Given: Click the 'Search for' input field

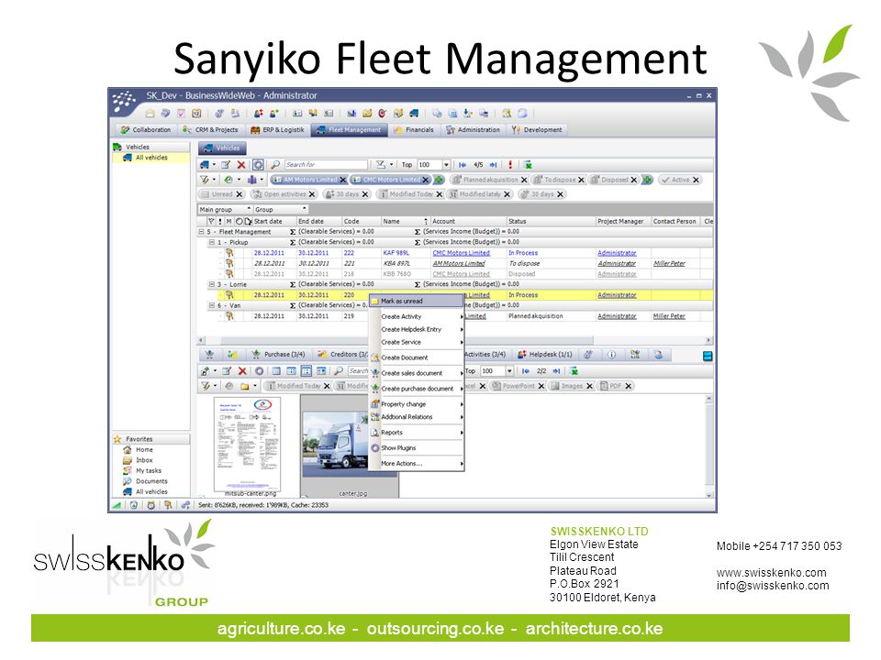Looking at the screenshot, I should 326,164.
